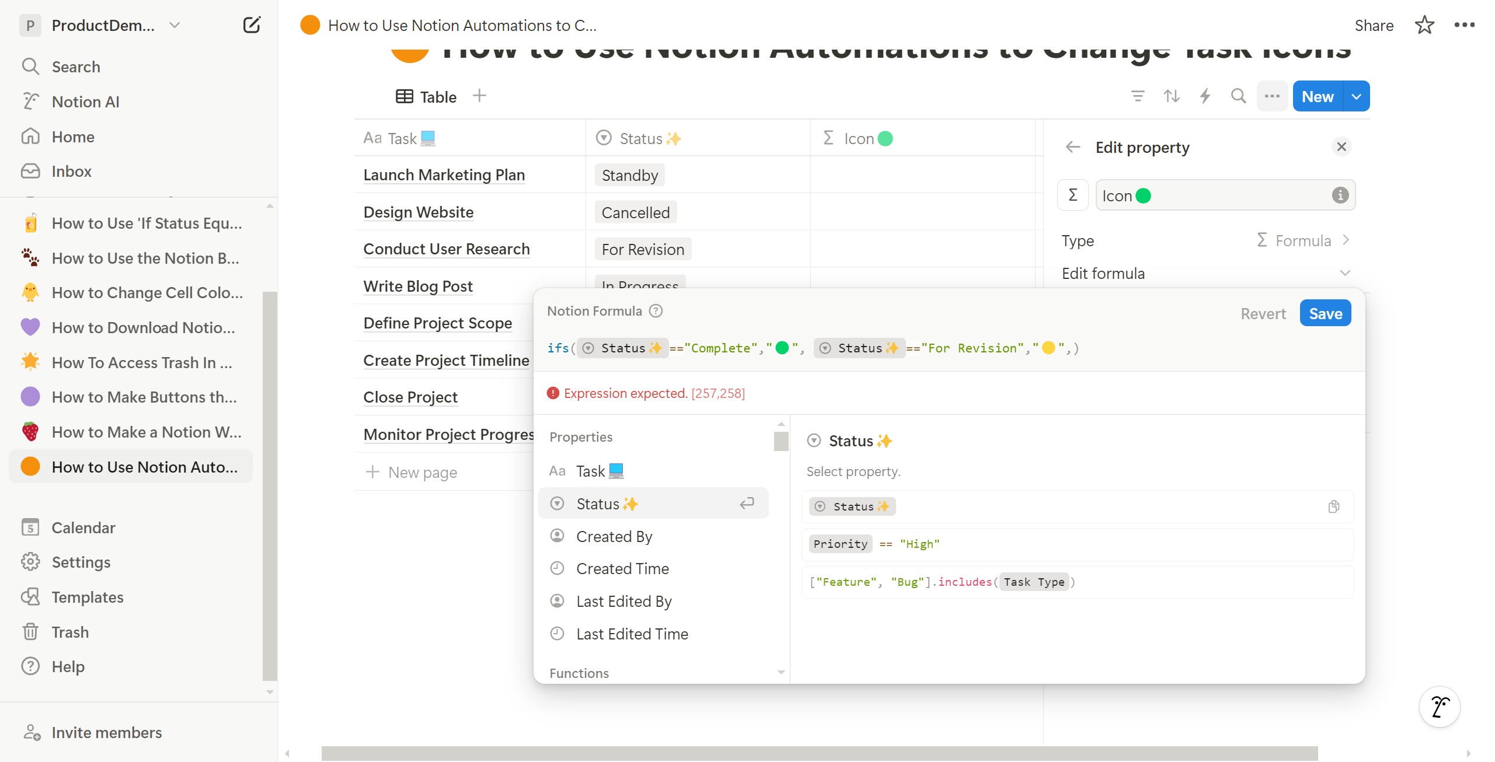Click the Standby status tag
The width and height of the screenshot is (1495, 762).
(629, 175)
